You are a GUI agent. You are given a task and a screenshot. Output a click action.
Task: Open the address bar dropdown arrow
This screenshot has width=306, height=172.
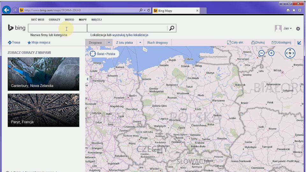click(145, 10)
